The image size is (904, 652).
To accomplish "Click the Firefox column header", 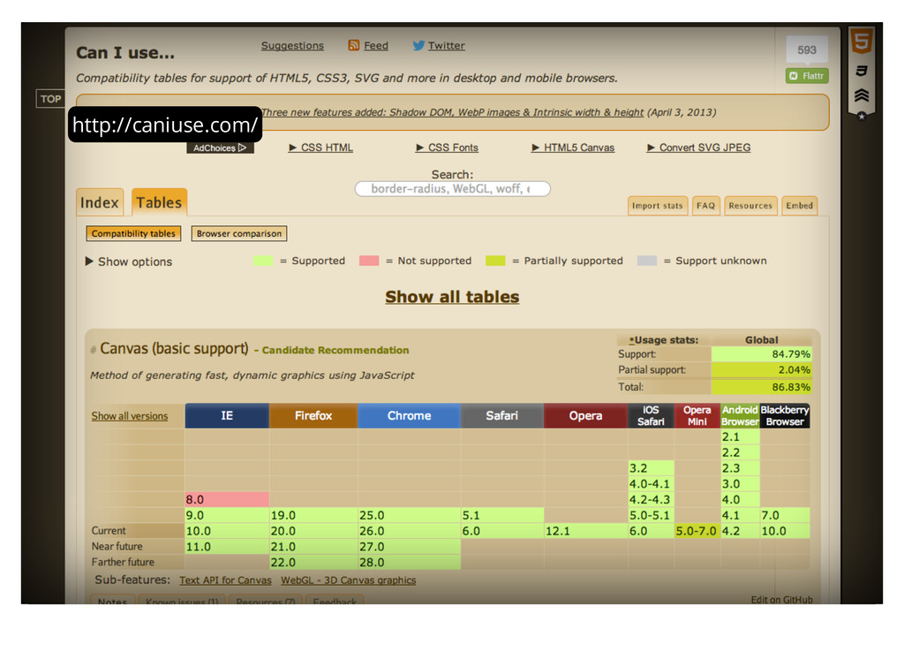I will 313,416.
